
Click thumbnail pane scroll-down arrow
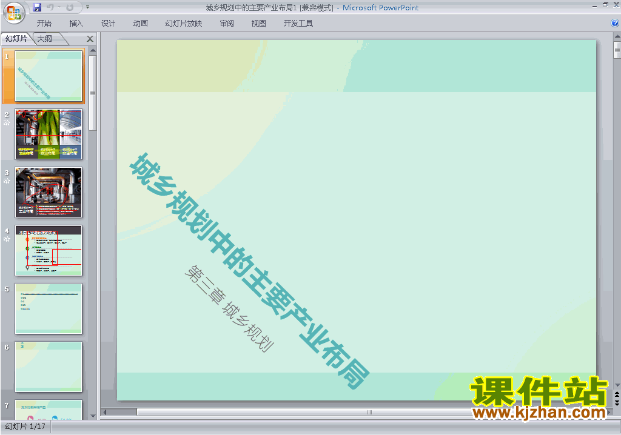tap(93, 416)
